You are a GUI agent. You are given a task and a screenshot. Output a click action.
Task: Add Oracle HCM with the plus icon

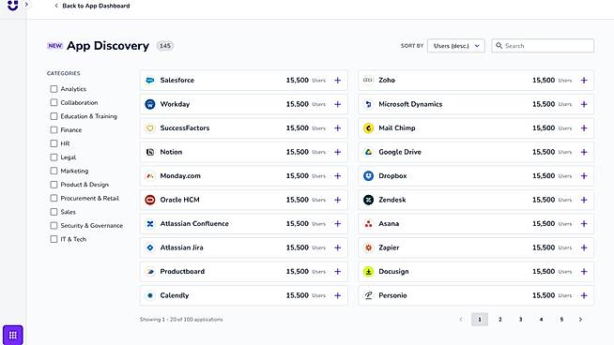coord(338,200)
